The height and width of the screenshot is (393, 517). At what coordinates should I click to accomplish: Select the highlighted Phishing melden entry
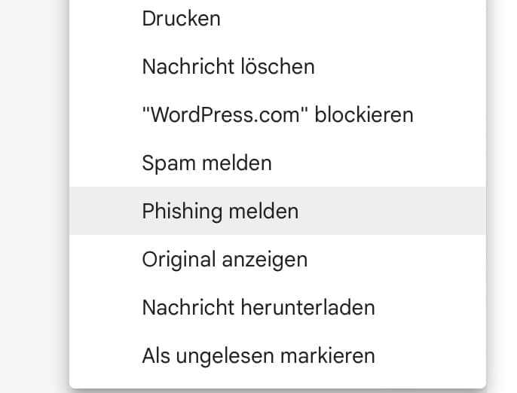tap(220, 212)
